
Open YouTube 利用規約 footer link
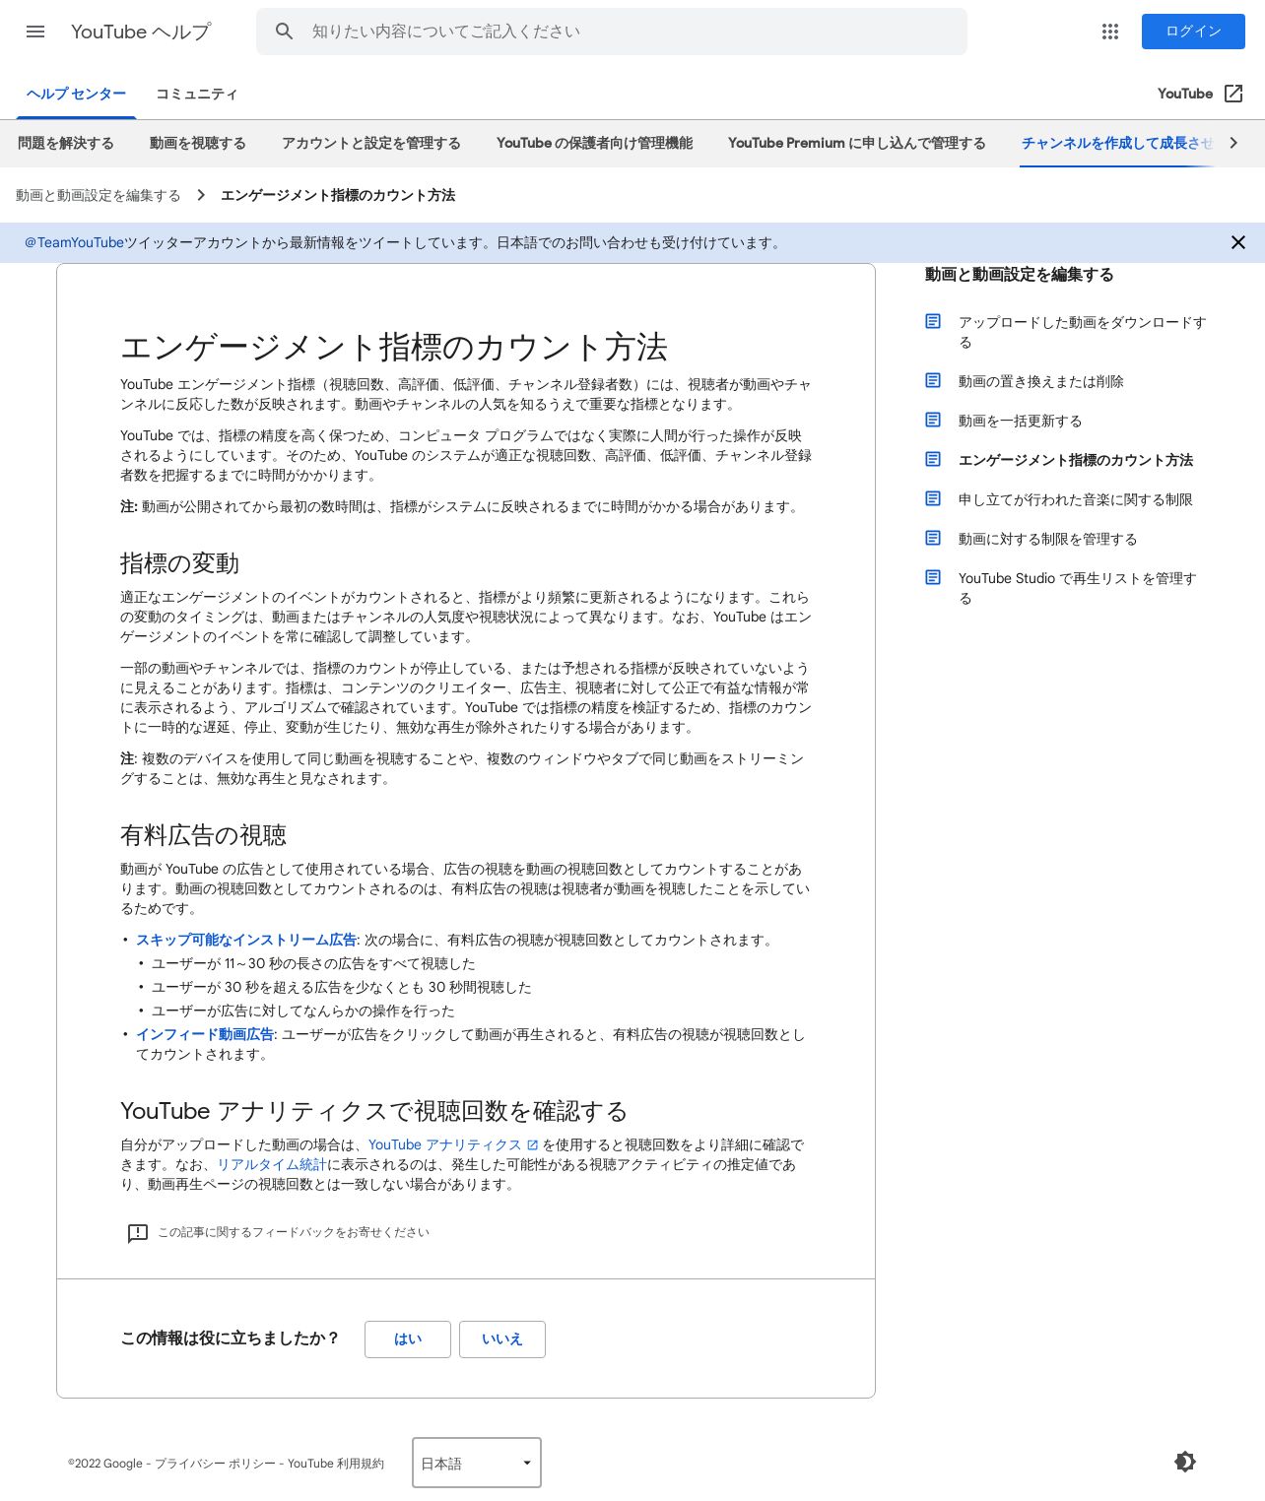tap(336, 1464)
